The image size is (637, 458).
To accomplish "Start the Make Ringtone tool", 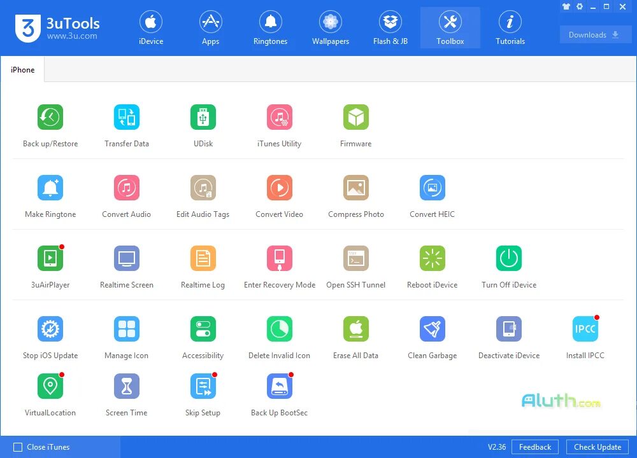I will point(50,188).
